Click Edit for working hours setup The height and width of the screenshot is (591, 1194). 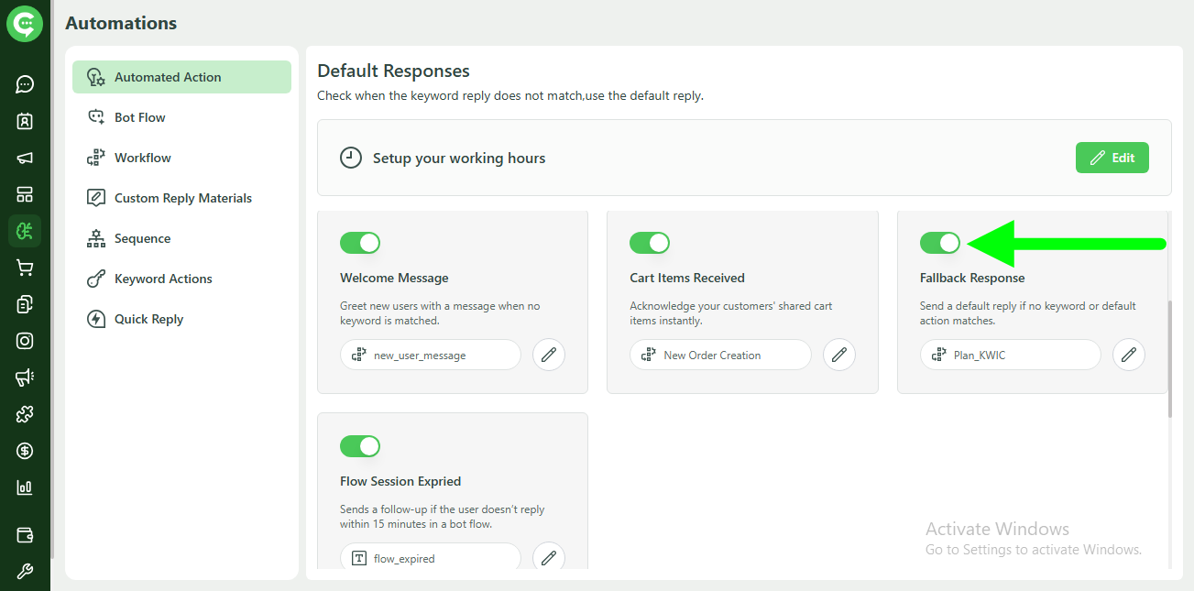tap(1112, 157)
